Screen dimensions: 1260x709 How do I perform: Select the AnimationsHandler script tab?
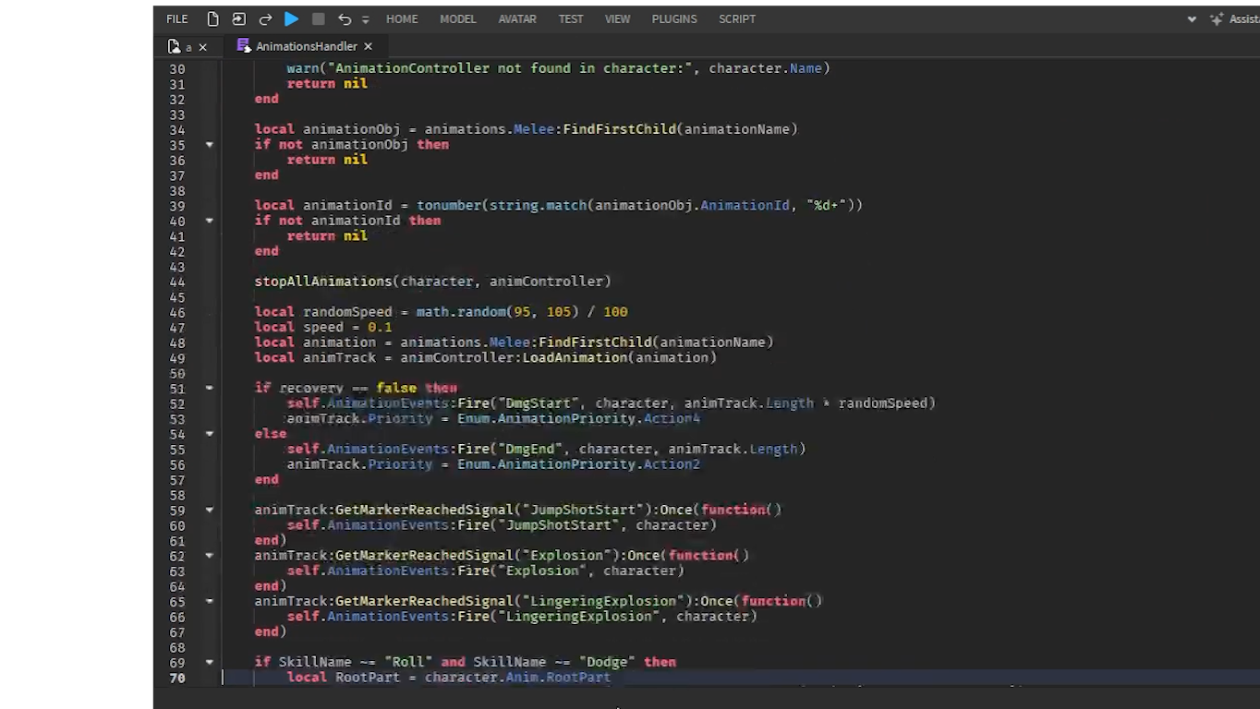coord(306,46)
